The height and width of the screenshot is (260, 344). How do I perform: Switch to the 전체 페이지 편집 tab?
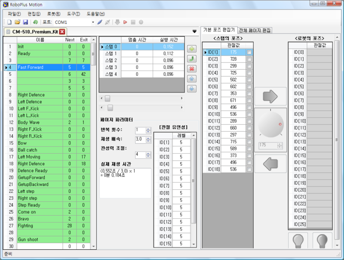click(255, 30)
